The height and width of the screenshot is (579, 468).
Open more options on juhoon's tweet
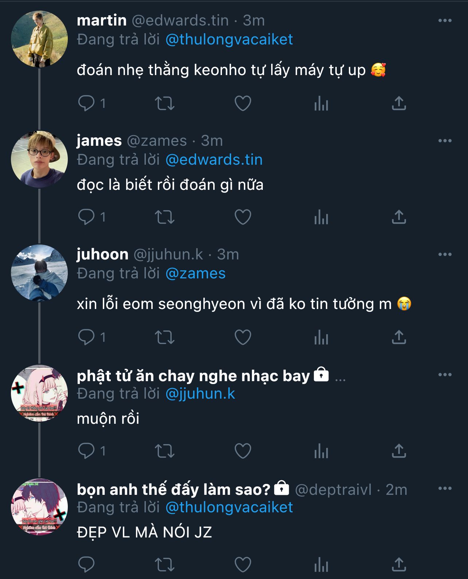pyautogui.click(x=445, y=254)
